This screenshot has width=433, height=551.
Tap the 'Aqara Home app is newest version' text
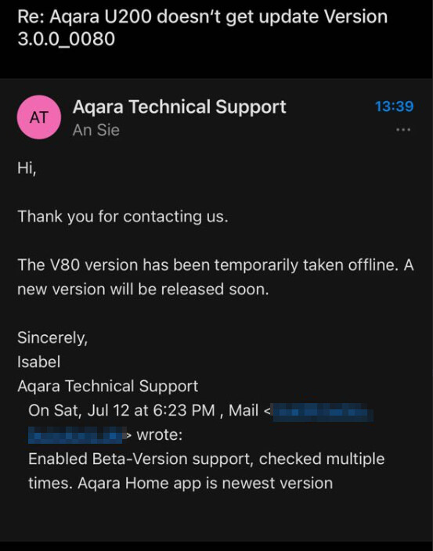205,483
